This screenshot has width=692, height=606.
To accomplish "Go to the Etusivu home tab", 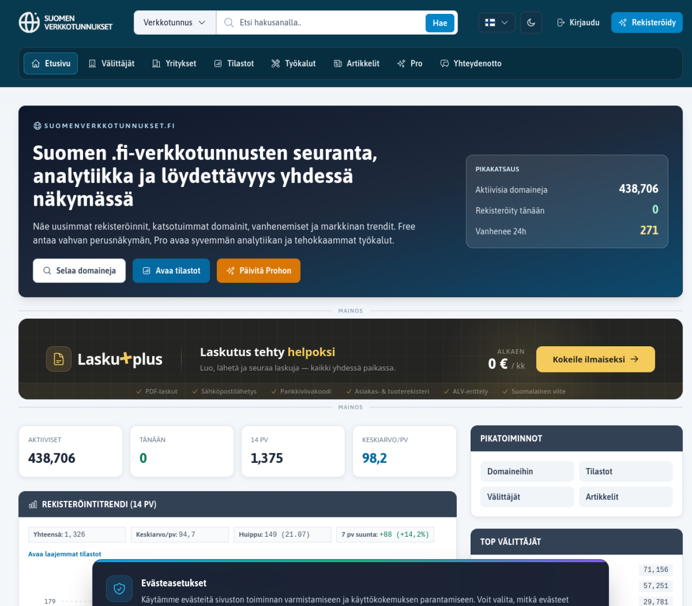I will (51, 63).
